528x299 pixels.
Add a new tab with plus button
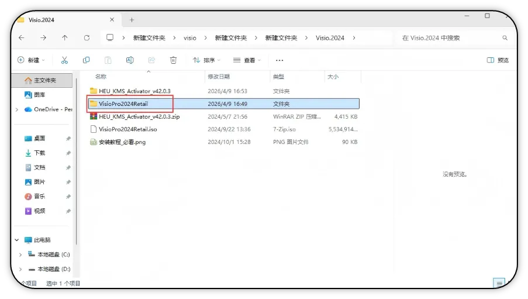(x=132, y=20)
